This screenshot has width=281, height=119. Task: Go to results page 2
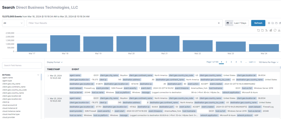226,62
